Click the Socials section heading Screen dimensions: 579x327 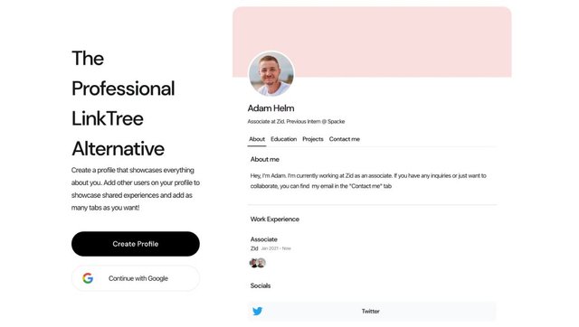261,285
